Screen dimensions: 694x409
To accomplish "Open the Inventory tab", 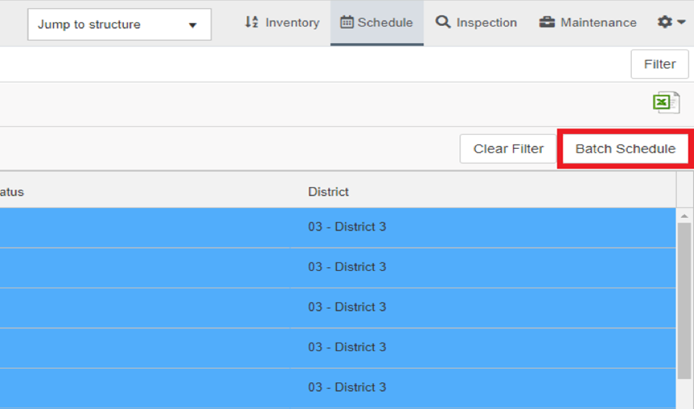I will click(282, 23).
